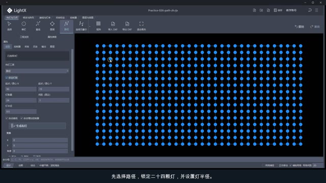Choose the single-light circle tool

[x=24, y=26]
